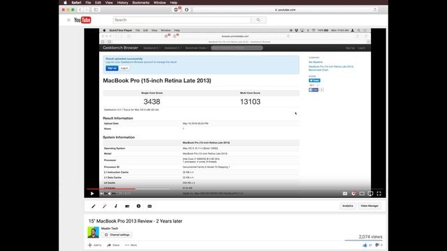The width and height of the screenshot is (447, 251).
Task: Mute the video volume speaker icon
Action: (x=110, y=194)
